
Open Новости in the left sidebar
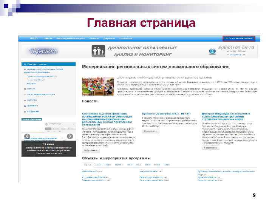(x=31, y=89)
